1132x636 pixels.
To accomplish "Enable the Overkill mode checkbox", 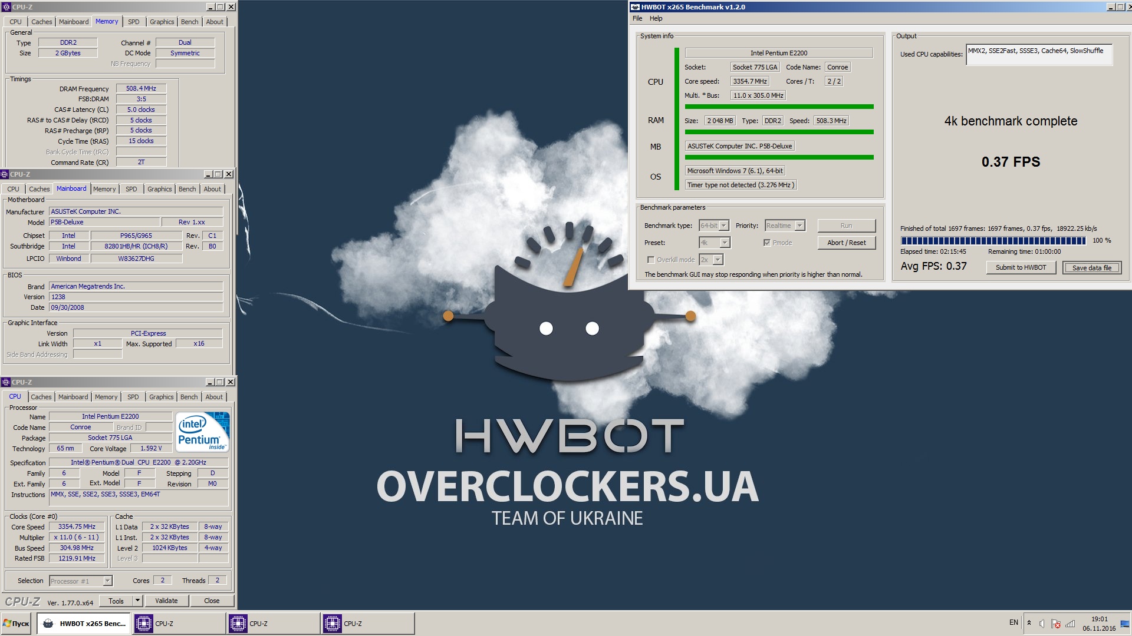I will (651, 260).
